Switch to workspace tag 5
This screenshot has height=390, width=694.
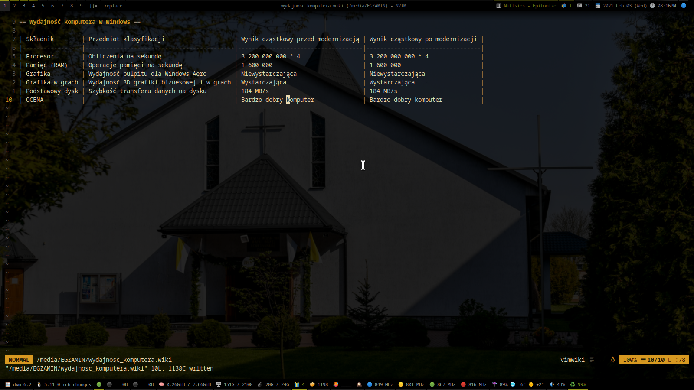coord(43,6)
